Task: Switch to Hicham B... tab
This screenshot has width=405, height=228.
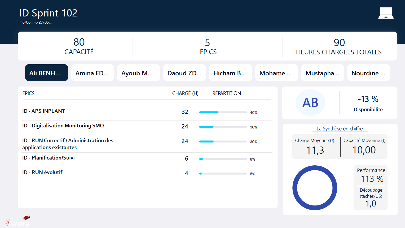Action: 230,73
